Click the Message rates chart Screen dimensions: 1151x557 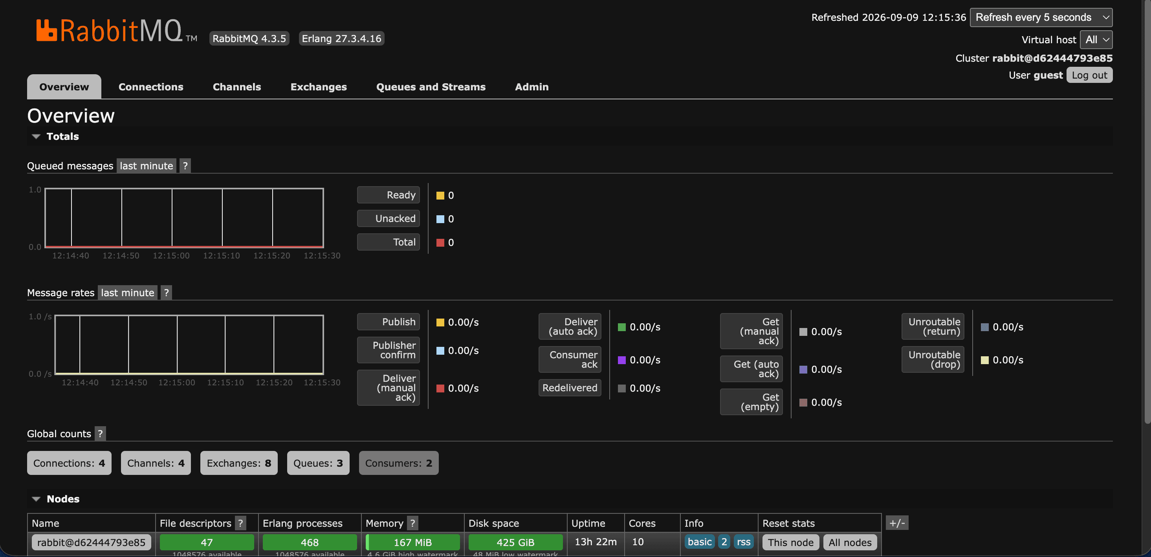click(x=189, y=345)
